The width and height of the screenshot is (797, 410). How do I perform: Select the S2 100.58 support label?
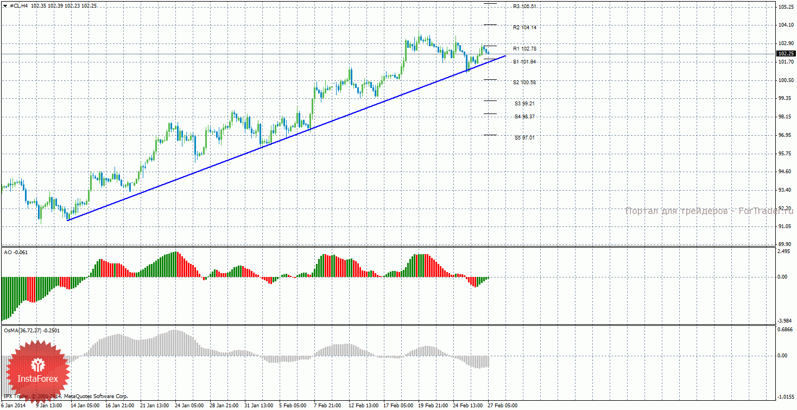(524, 83)
